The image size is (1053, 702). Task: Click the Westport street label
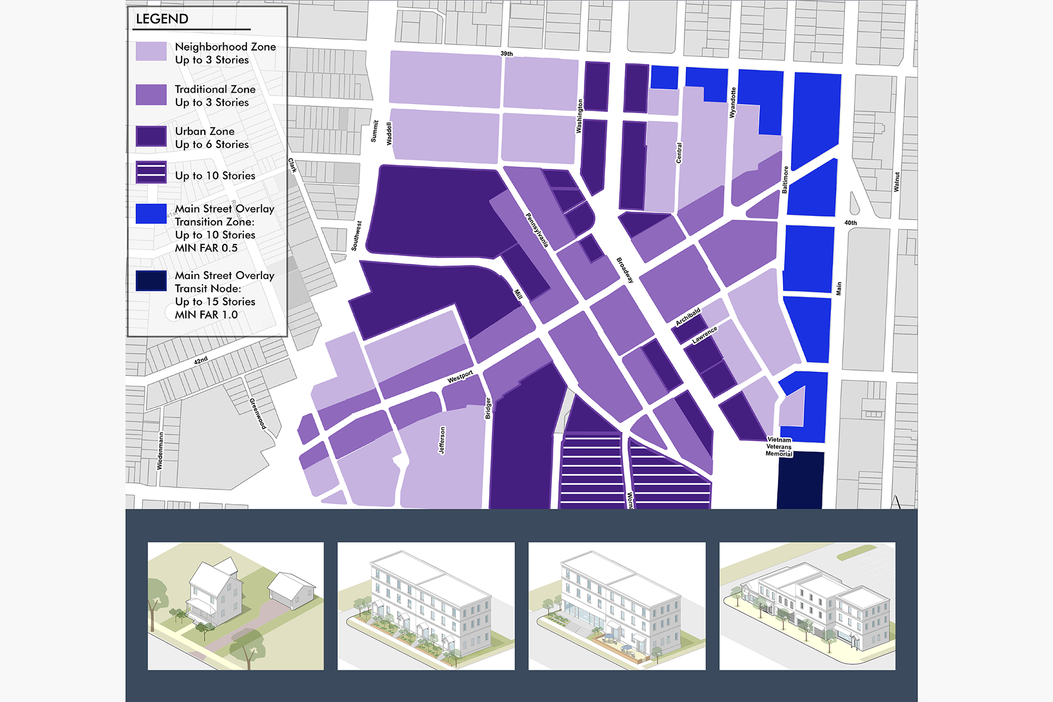coord(460,377)
